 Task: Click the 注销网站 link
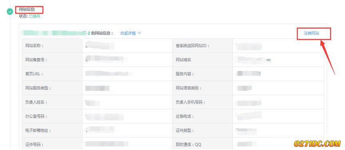pyautogui.click(x=311, y=33)
